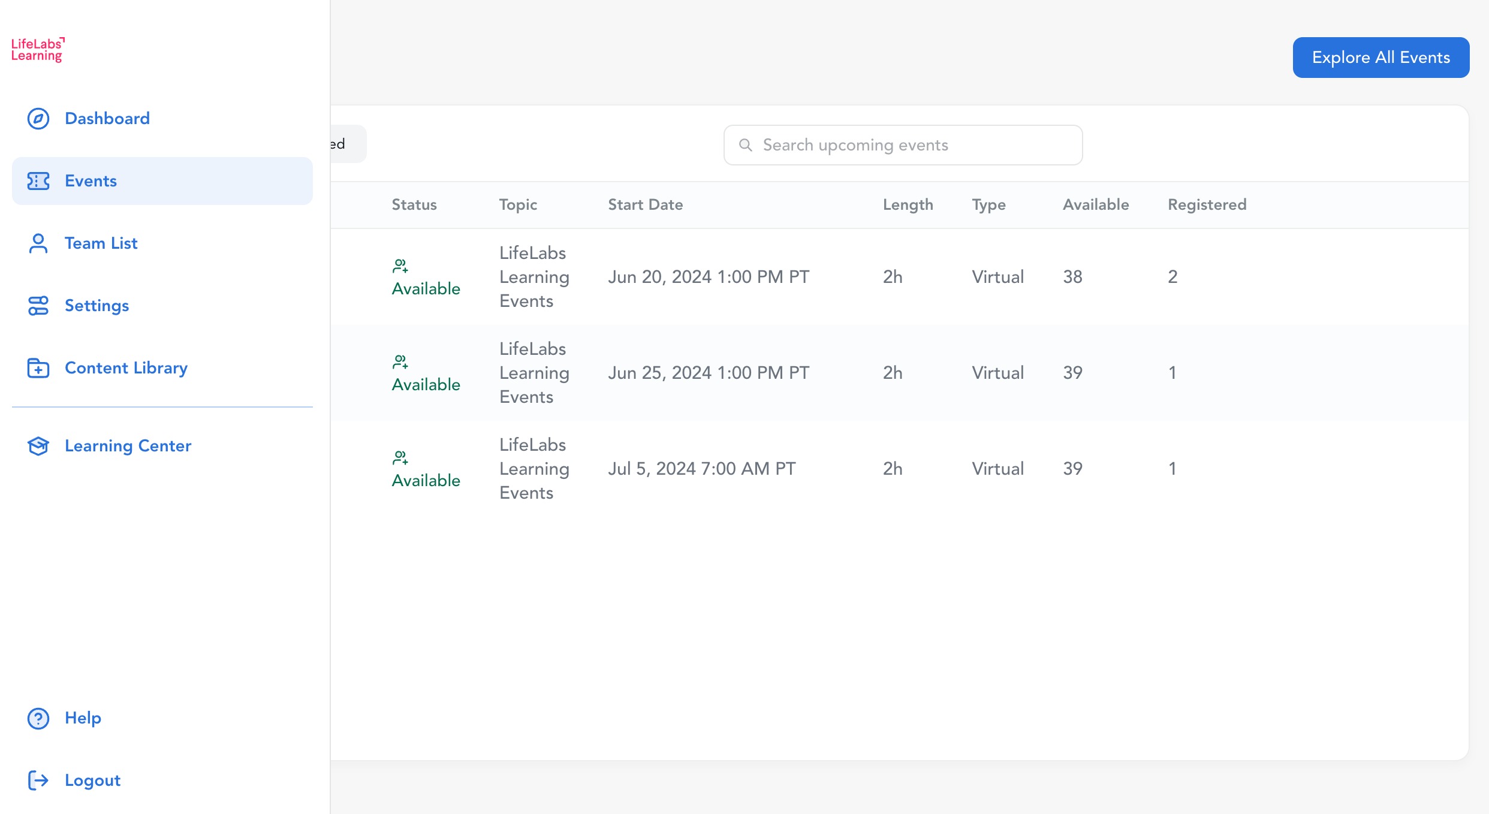The height and width of the screenshot is (814, 1489).
Task: Click the Status column header
Action: [414, 205]
